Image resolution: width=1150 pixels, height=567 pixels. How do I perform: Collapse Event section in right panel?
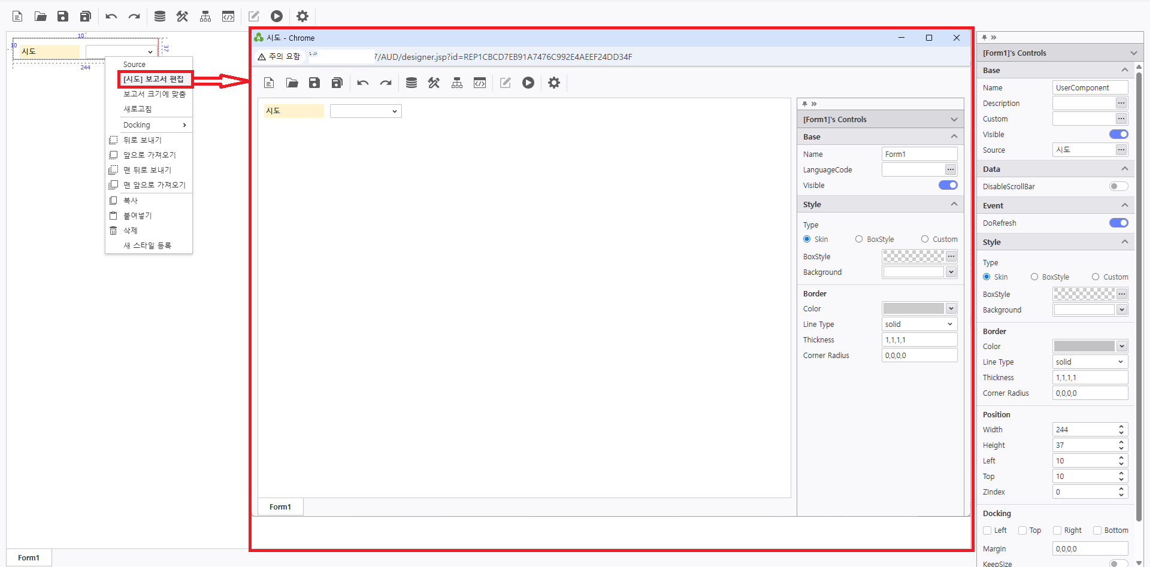coord(1125,205)
